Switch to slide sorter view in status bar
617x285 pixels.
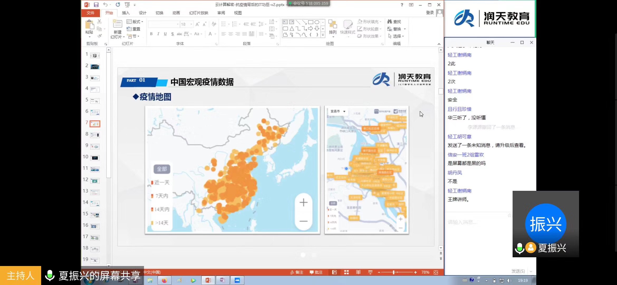(346, 272)
